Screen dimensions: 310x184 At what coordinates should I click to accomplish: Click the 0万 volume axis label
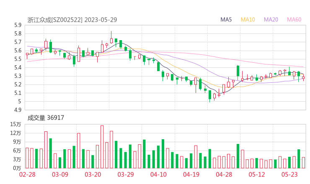[17, 168]
